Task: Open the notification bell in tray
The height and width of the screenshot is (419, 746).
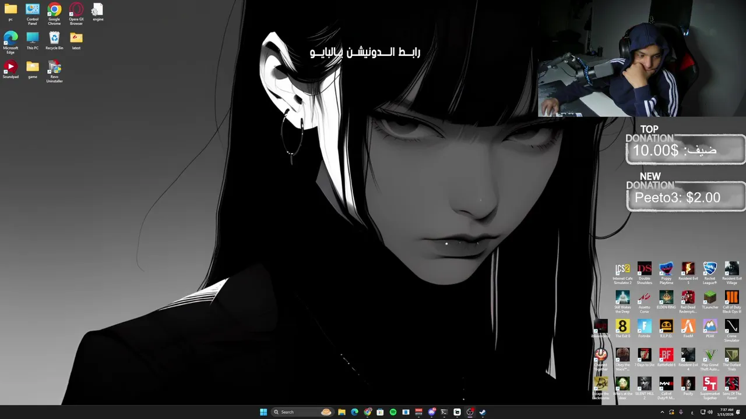Action: click(x=738, y=412)
